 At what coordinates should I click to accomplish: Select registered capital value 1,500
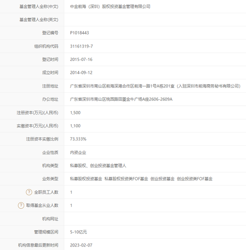tap(75, 113)
